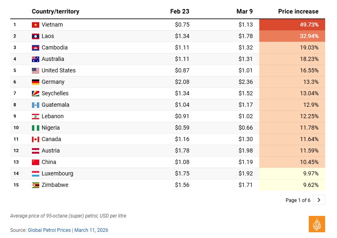The image size is (337, 238).
Task: Sort by Price increase column header
Action: [298, 11]
